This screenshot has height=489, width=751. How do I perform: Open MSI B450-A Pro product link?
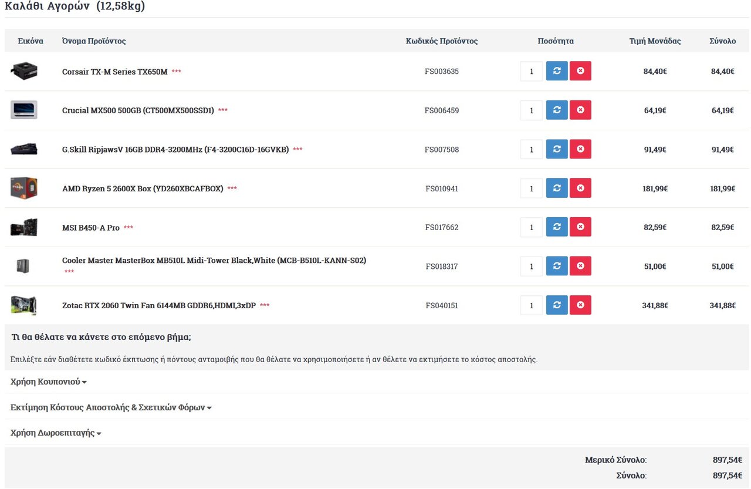point(91,228)
